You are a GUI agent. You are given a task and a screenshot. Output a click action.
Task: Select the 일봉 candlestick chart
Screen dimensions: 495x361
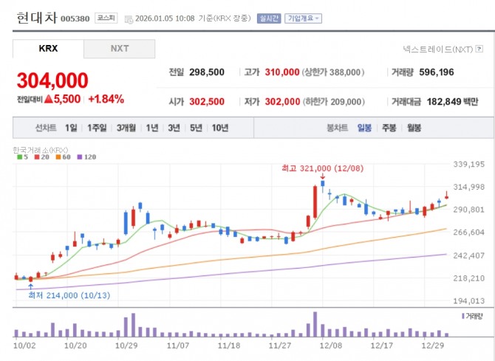364,128
